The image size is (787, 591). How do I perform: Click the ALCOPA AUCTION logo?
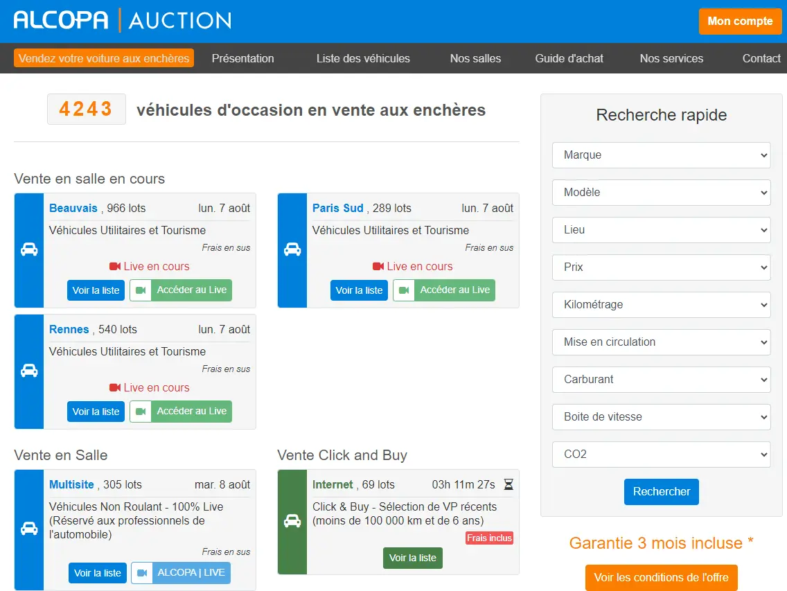point(123,21)
